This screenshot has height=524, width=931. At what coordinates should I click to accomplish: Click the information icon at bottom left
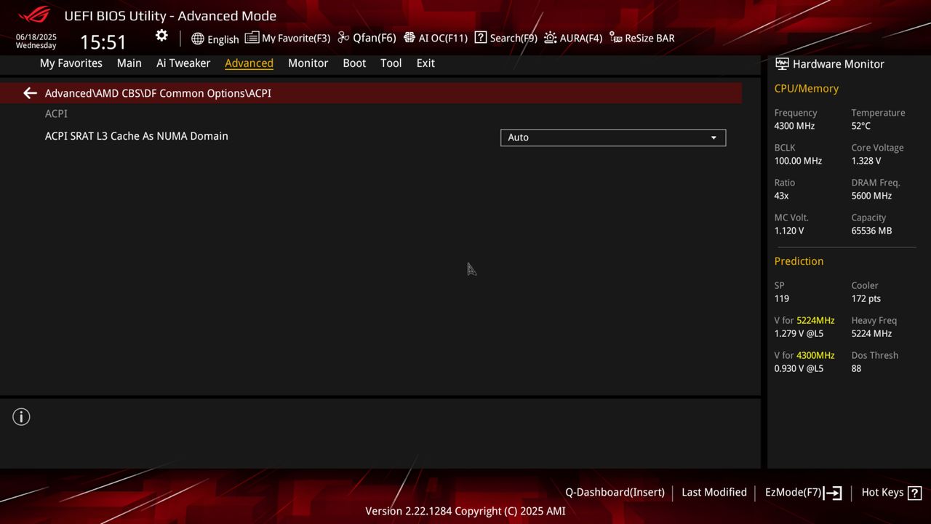pos(21,416)
